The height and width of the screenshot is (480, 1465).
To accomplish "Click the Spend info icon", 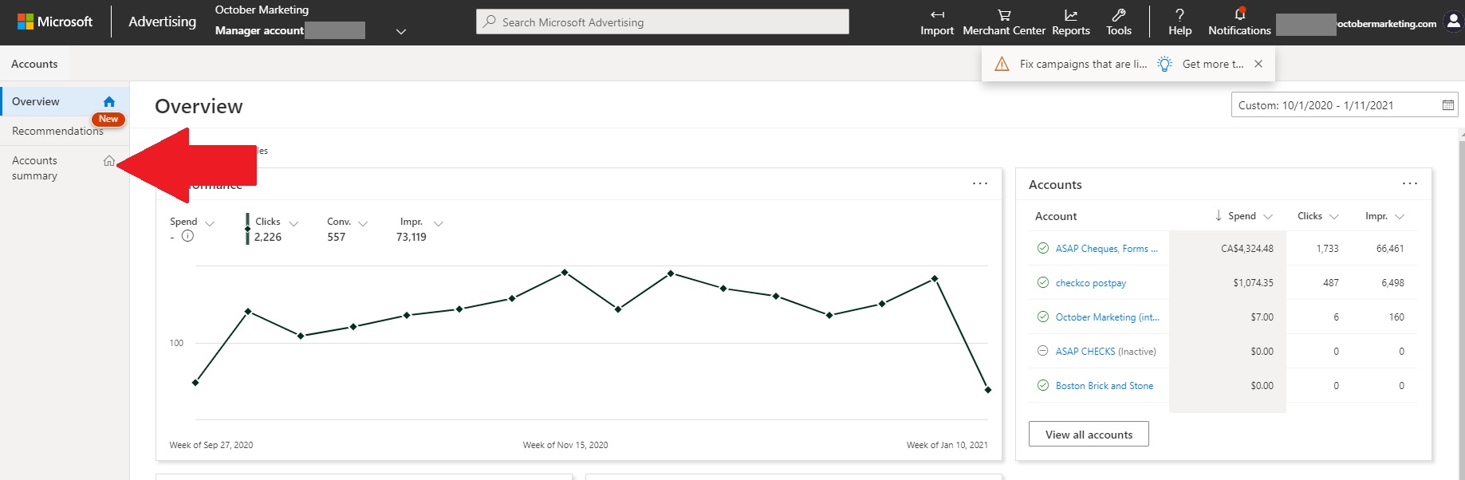I will (x=187, y=236).
